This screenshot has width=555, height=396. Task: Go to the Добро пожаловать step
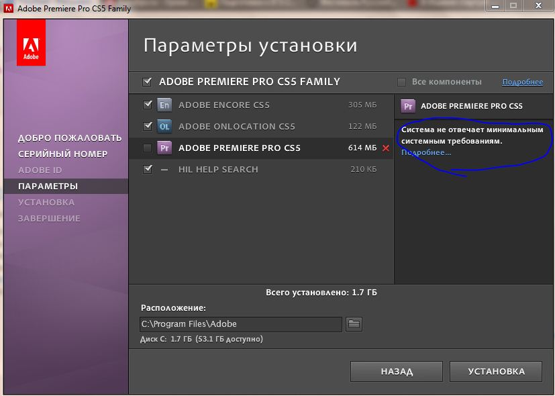pos(70,138)
